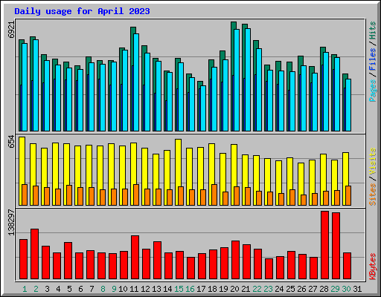381x297 pixels.
Task: Click day label 2 on x-axis
Action: [36, 289]
